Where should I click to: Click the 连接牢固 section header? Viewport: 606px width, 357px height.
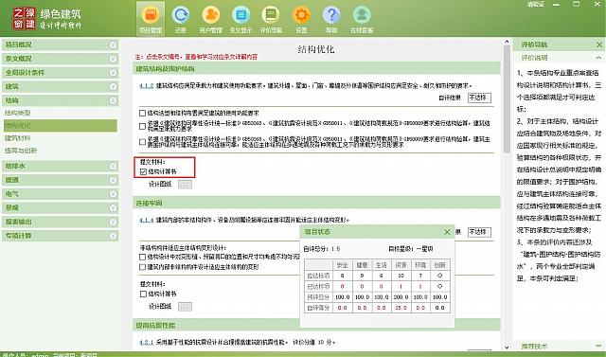pyautogui.click(x=316, y=203)
